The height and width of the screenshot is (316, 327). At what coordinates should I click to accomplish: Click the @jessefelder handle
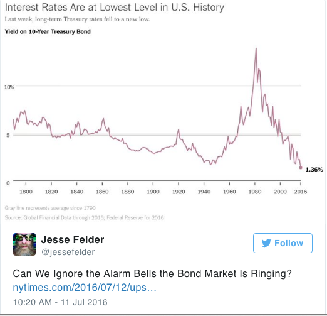[68, 252]
